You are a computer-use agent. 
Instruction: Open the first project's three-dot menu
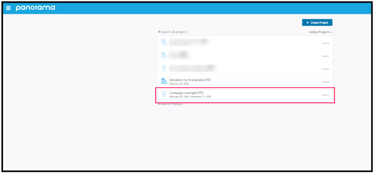tap(325, 43)
